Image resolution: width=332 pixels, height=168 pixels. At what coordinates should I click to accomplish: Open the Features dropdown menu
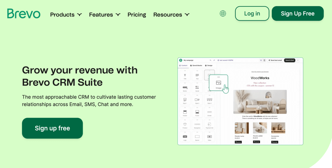coord(104,15)
